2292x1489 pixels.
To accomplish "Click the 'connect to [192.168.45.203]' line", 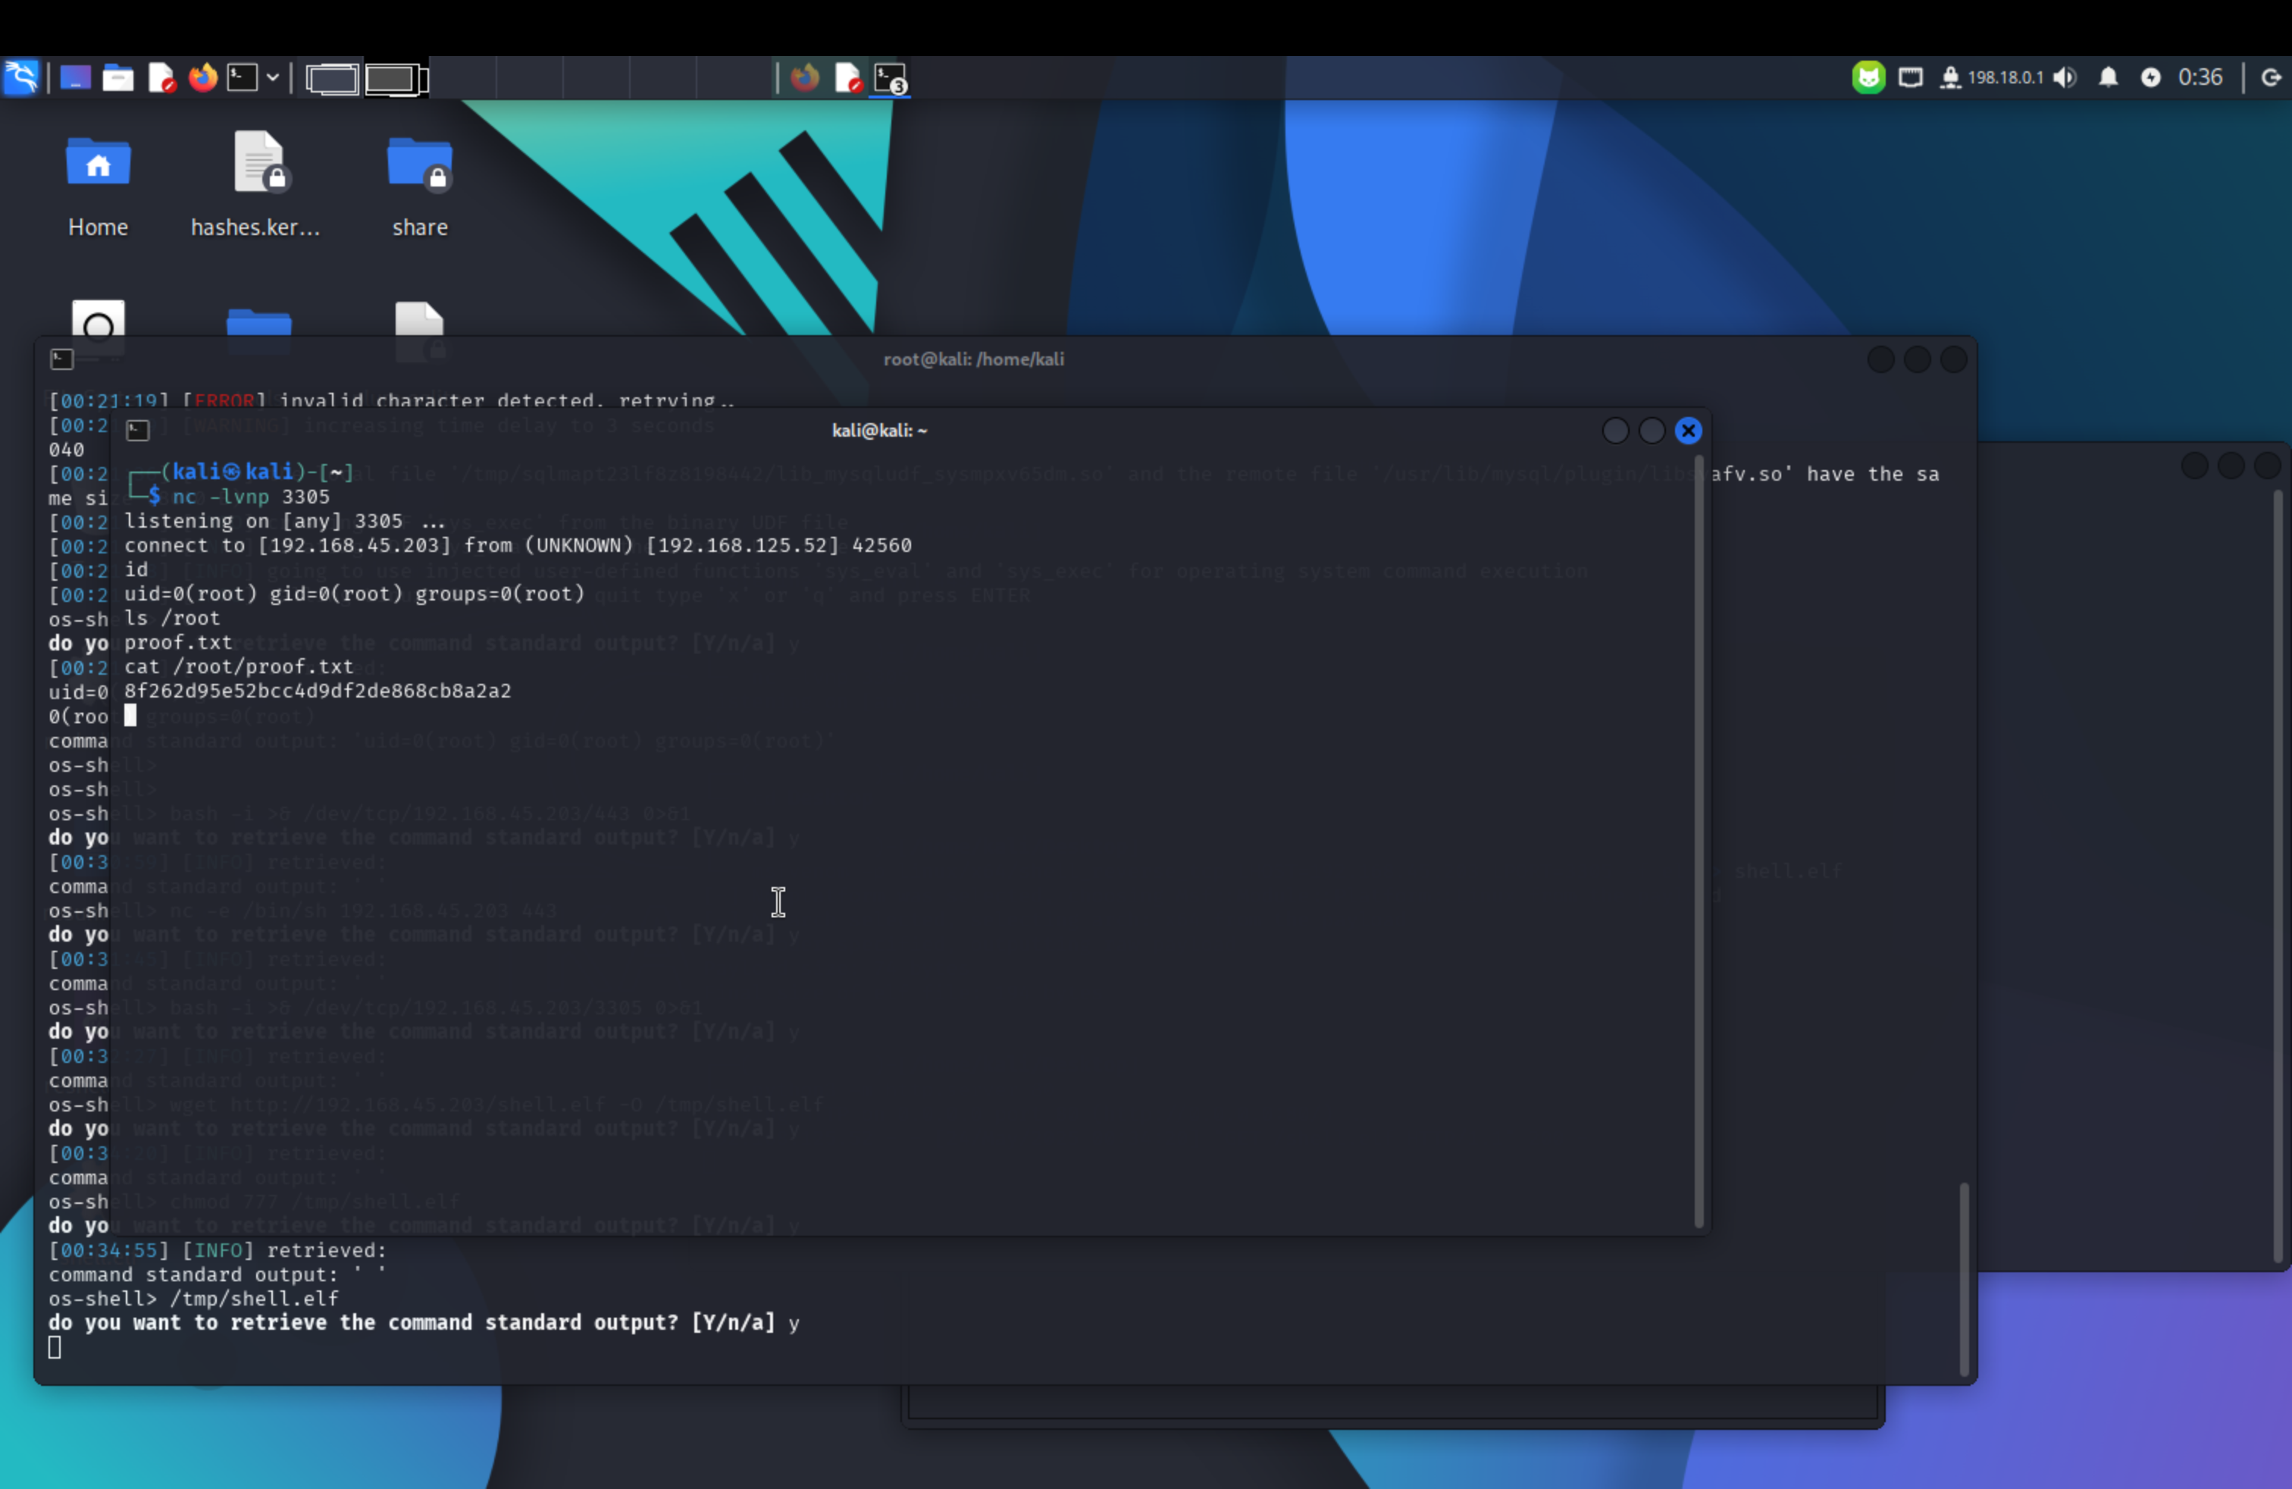I will [x=517, y=545].
